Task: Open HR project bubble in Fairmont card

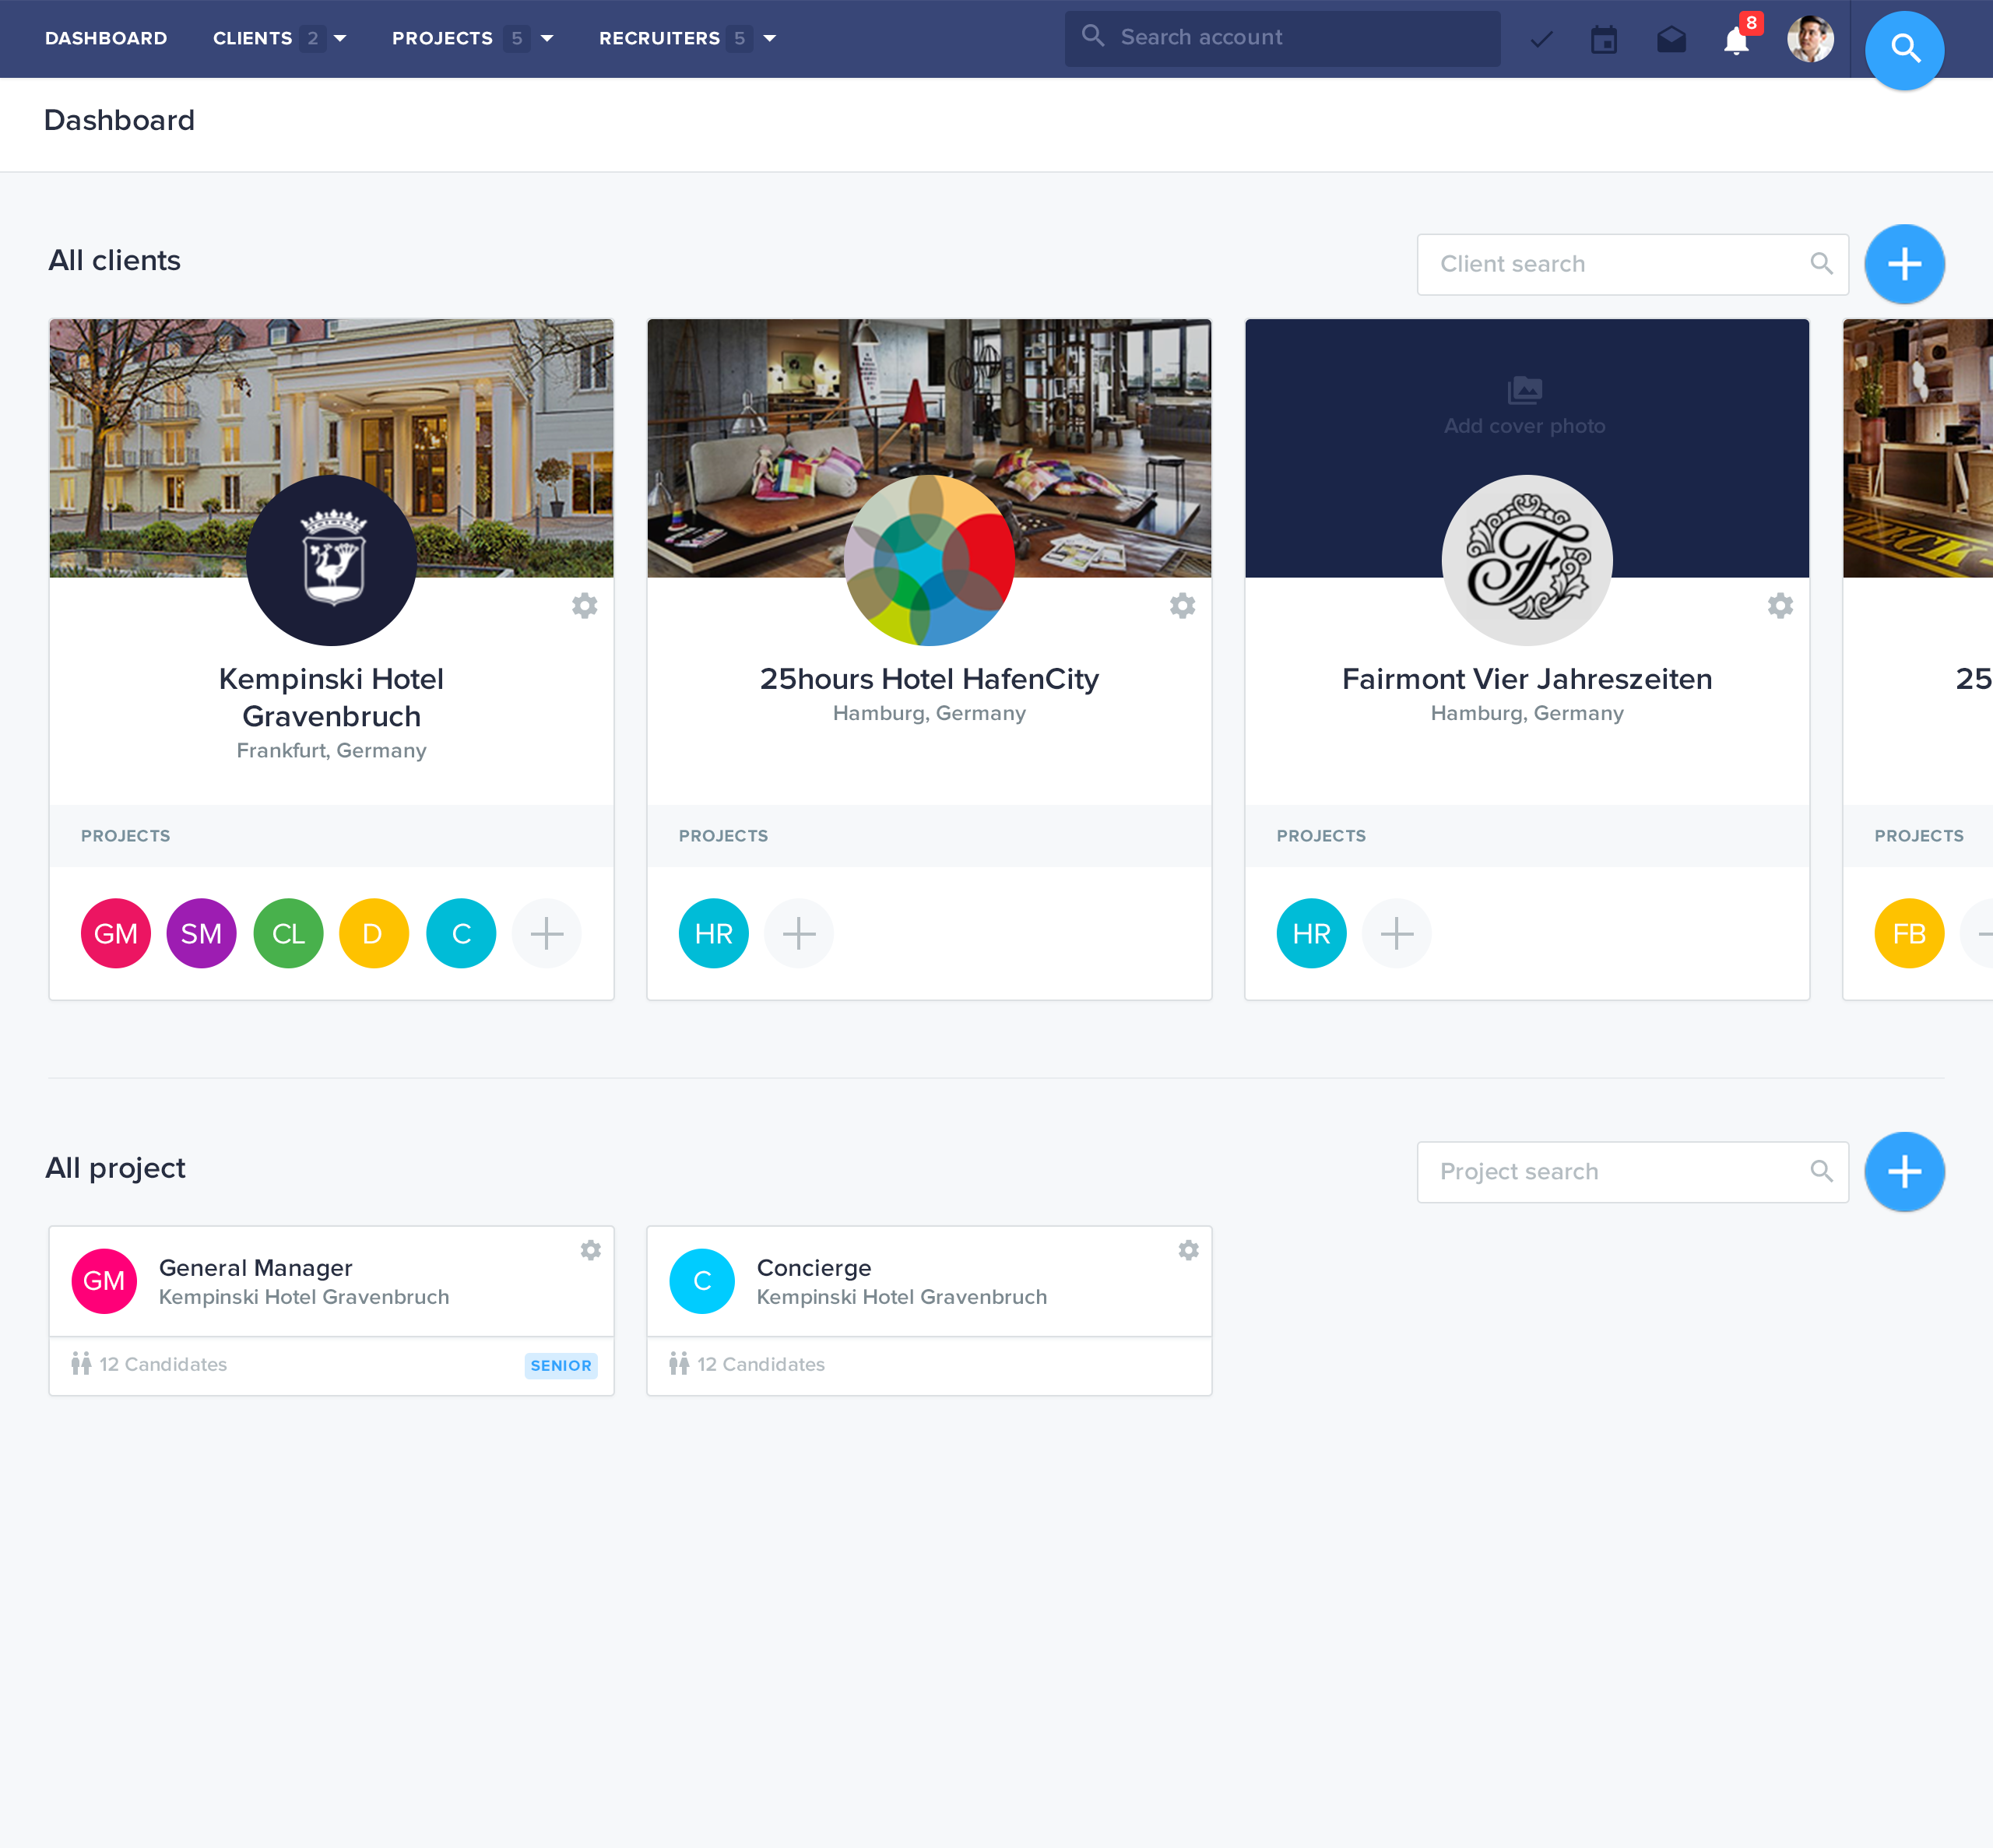Action: click(x=1312, y=934)
